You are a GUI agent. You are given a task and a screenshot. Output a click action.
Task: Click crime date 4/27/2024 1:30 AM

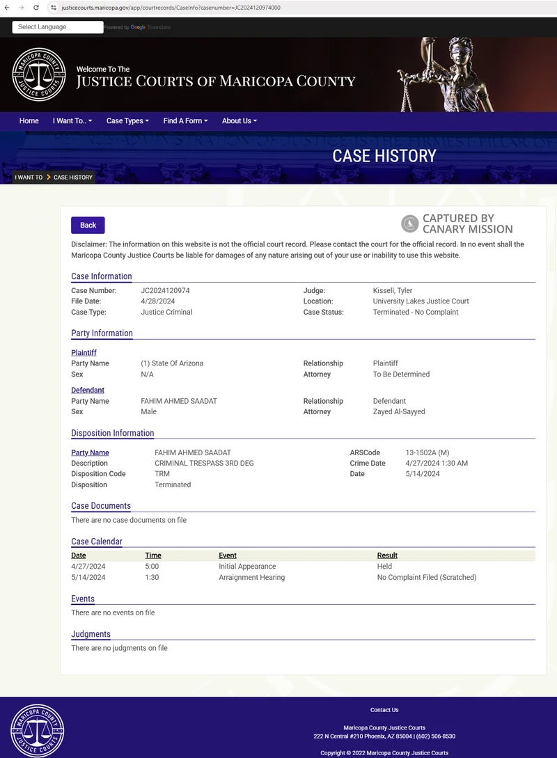point(437,463)
